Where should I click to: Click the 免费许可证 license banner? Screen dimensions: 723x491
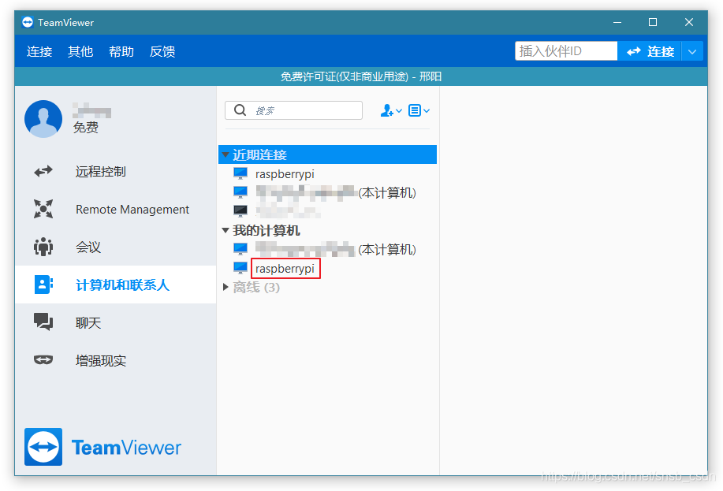(361, 76)
